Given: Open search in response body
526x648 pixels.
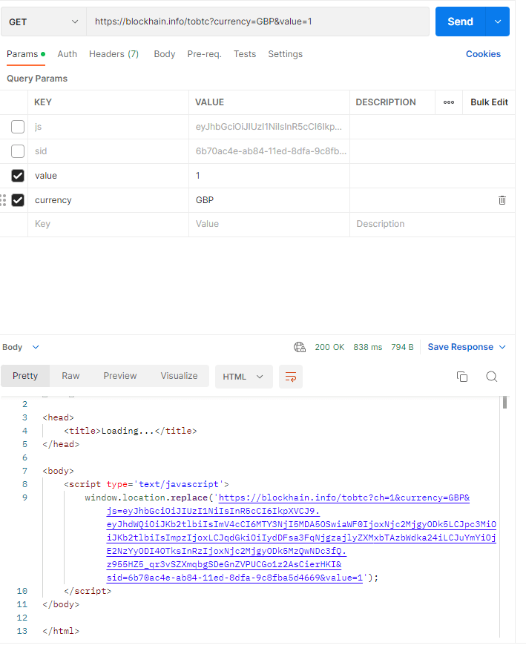Looking at the screenshot, I should point(491,377).
